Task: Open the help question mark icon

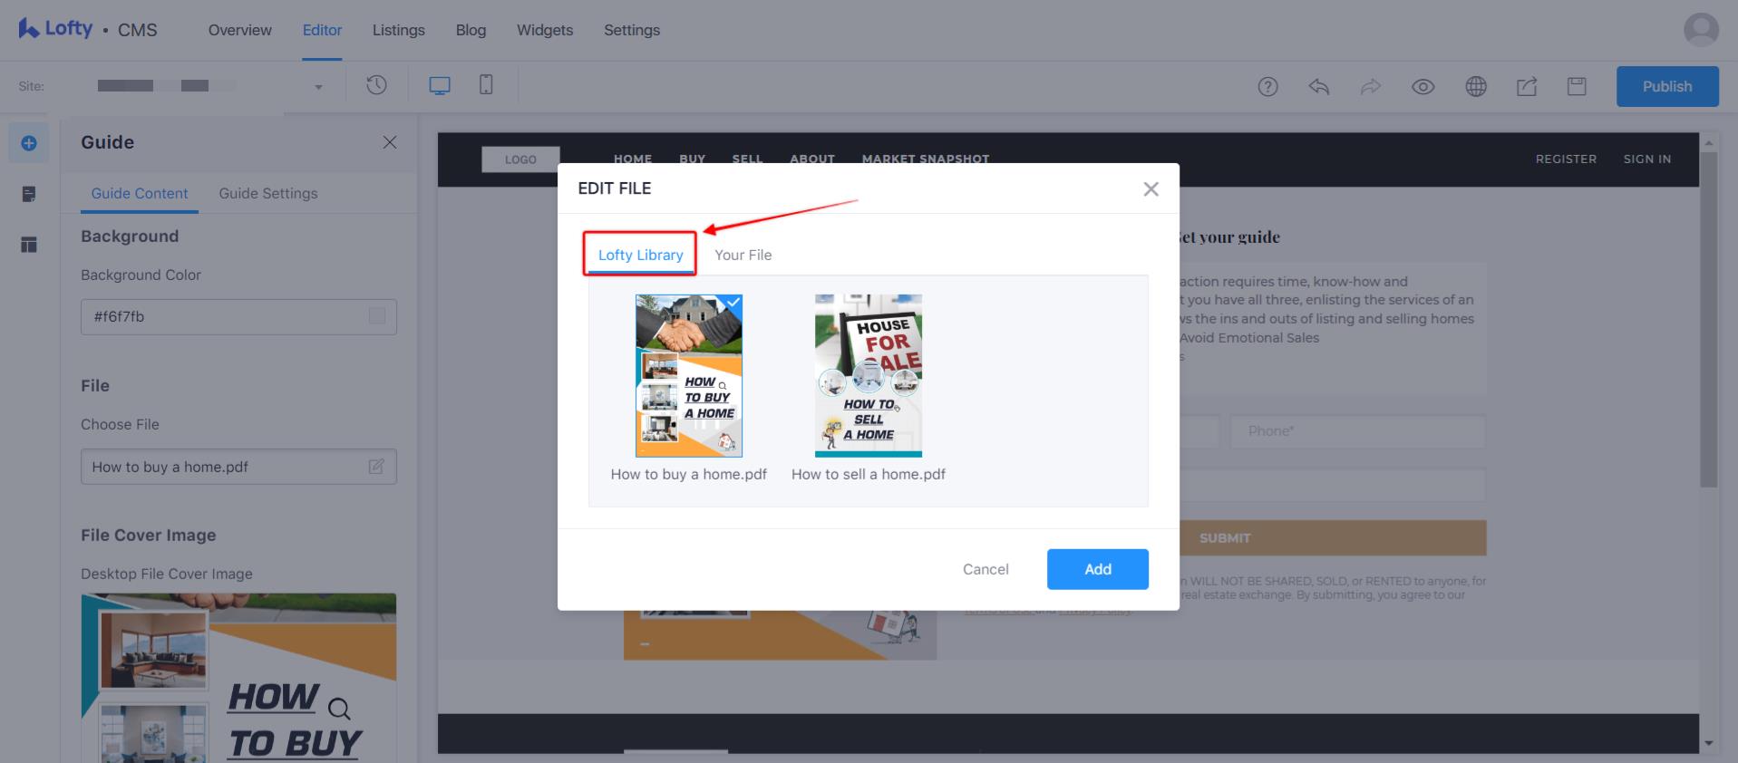Action: tap(1267, 87)
